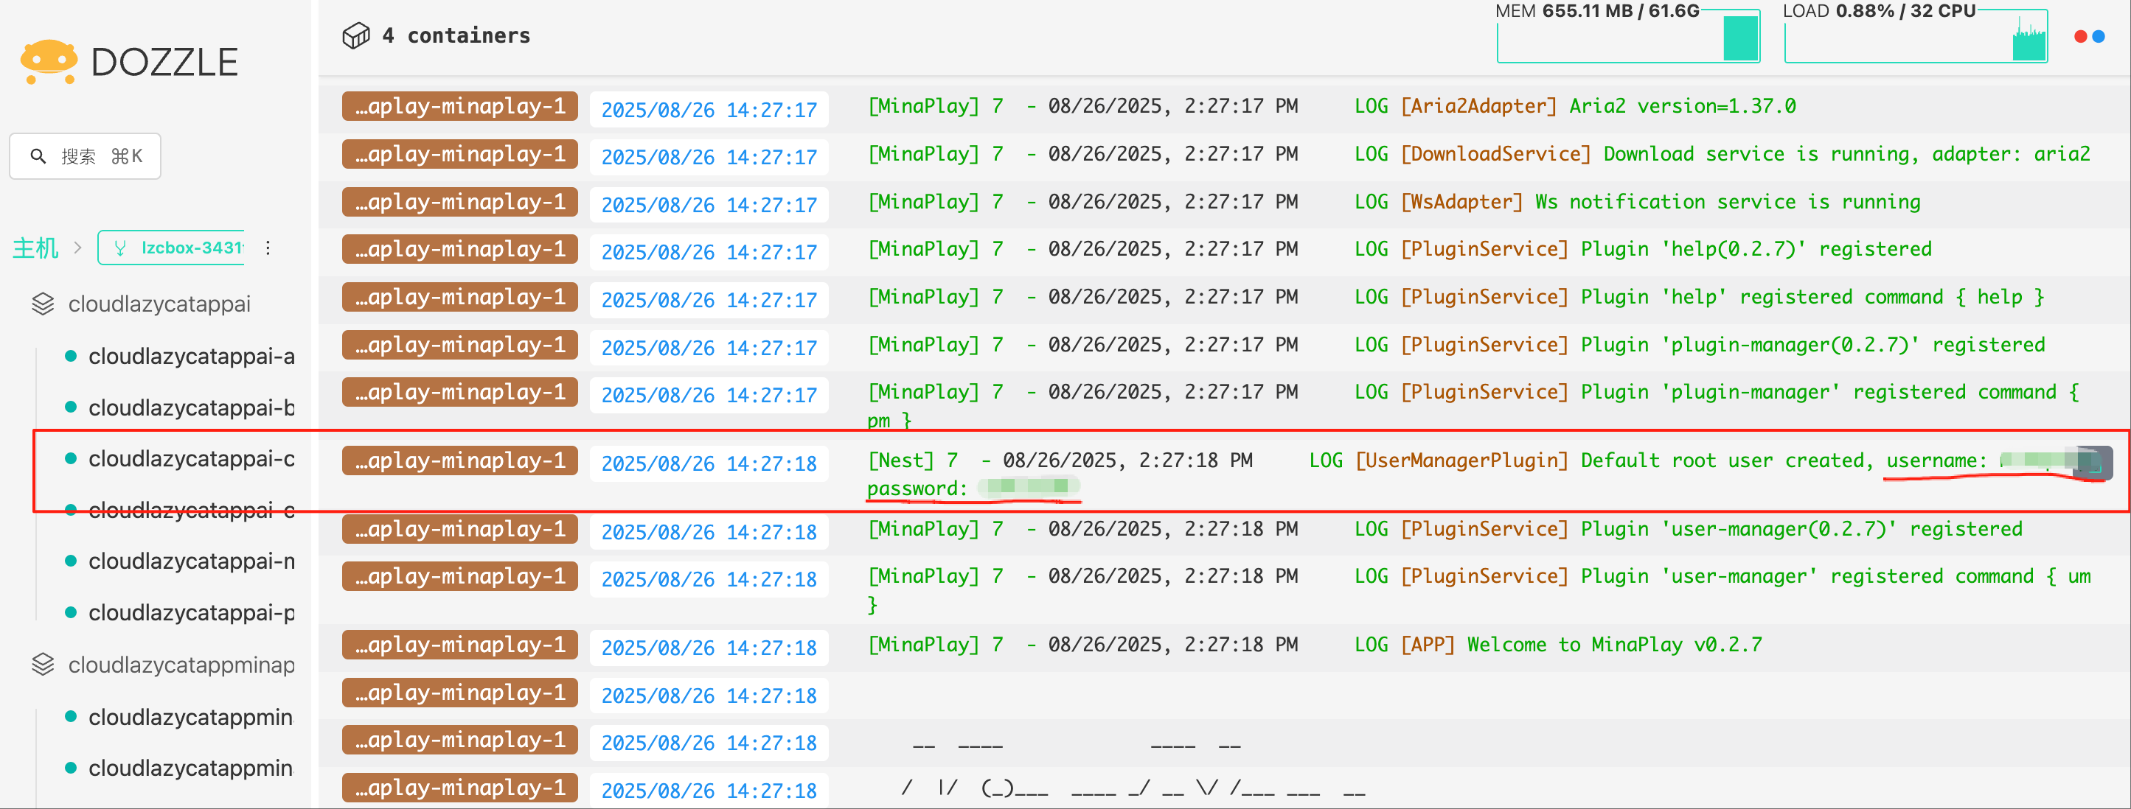Click the search magnifier icon
Viewport: 2131px width, 809px height.
(38, 156)
